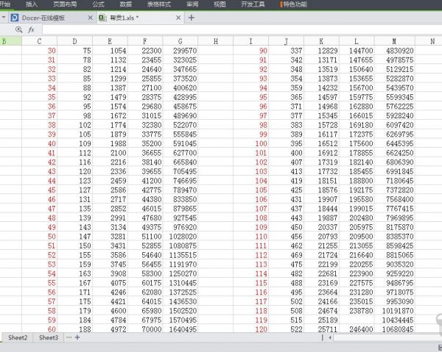The width and height of the screenshot is (442, 352).
Task: Click the magnifier icon beside fx
Action: [18, 30]
